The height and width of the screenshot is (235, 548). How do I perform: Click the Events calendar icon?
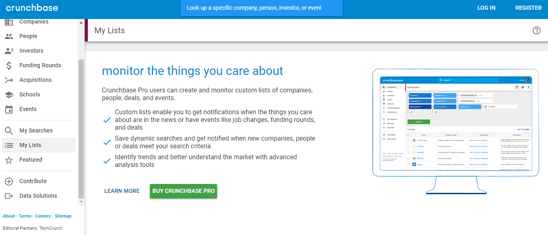[9, 109]
